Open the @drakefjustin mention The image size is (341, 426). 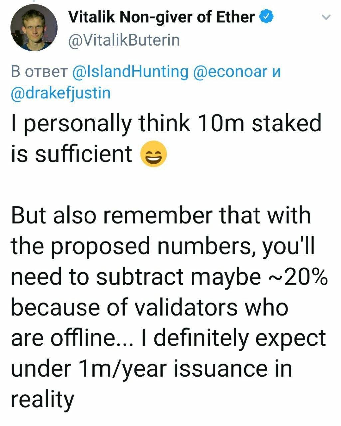(61, 93)
